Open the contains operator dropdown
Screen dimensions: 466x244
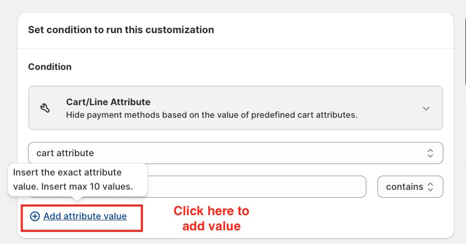pos(410,187)
